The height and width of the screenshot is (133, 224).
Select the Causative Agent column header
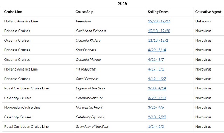(208, 12)
